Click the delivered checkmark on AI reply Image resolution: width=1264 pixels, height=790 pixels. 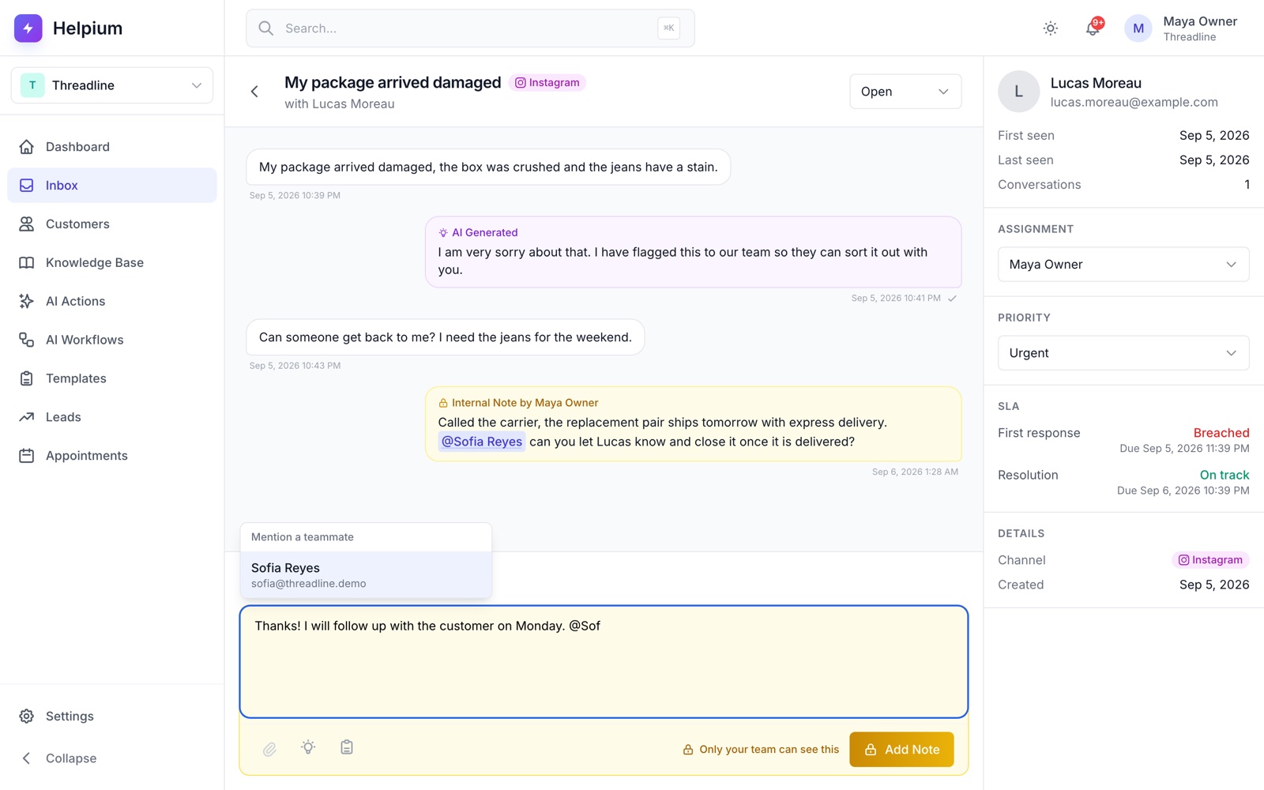(952, 299)
